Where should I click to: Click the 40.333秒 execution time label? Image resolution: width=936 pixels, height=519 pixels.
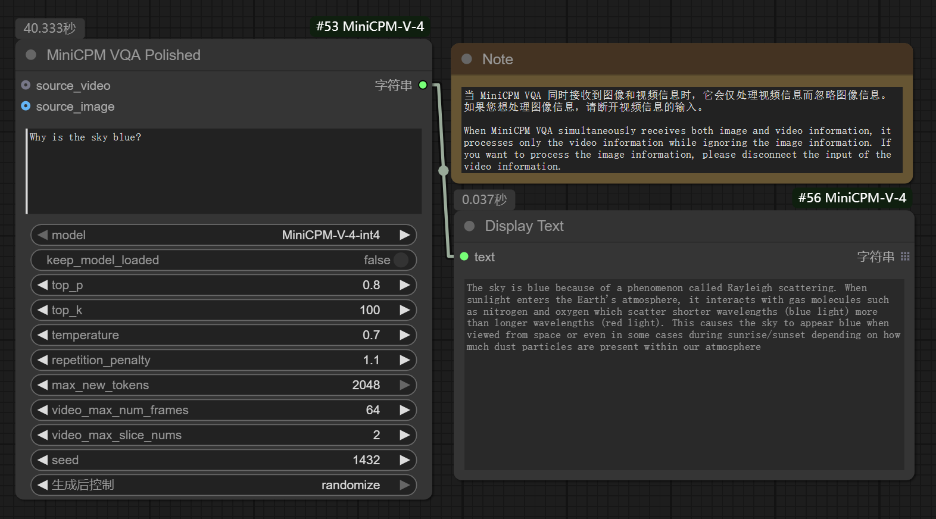(x=50, y=28)
